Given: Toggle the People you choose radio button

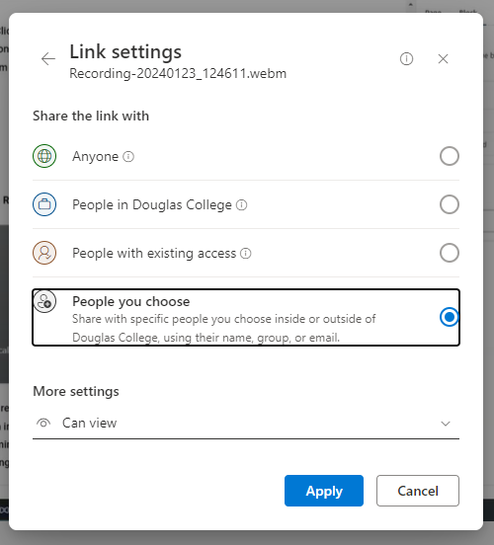Looking at the screenshot, I should coord(450,317).
